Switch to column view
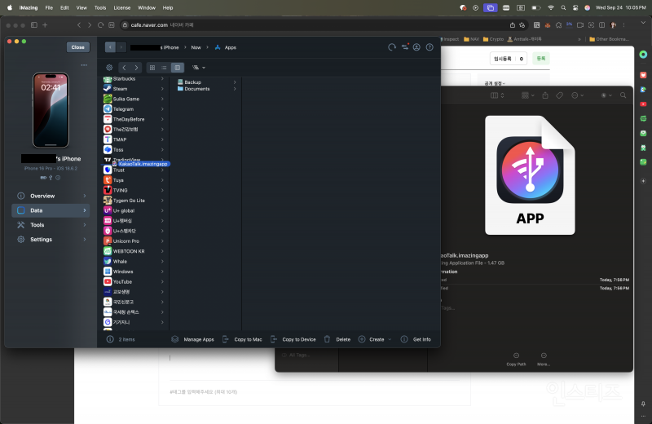This screenshot has width=652, height=424. 177,67
